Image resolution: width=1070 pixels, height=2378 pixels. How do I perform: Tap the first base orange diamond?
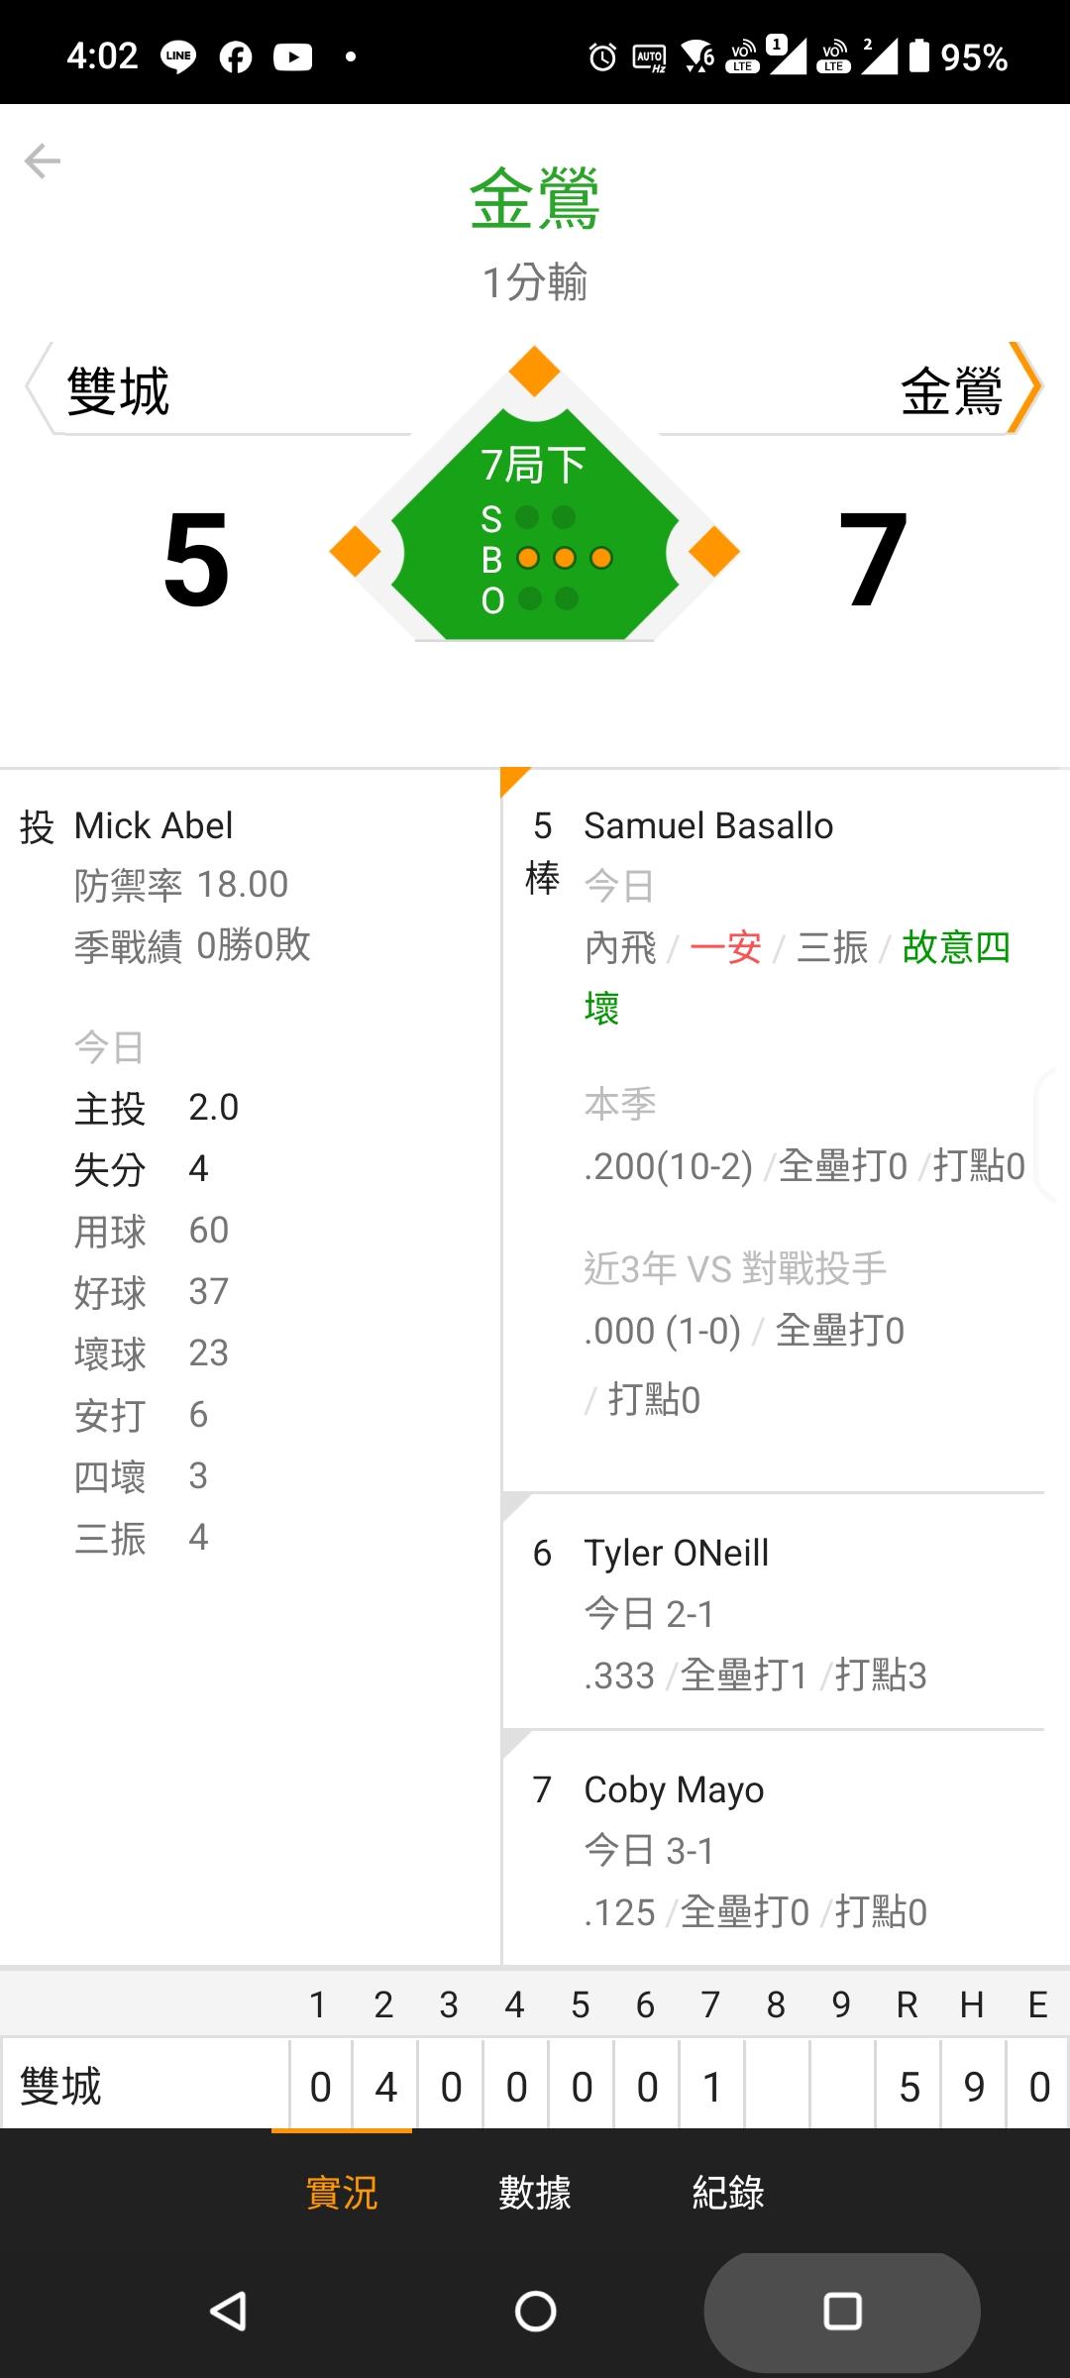coord(714,552)
